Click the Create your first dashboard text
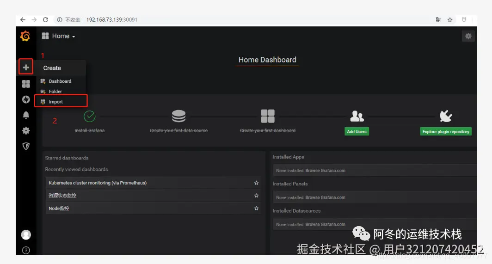Viewport: 492px width, 264px height. (268, 130)
